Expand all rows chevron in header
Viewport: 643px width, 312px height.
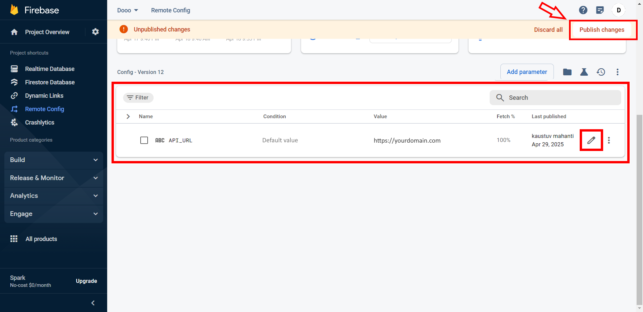tap(128, 116)
